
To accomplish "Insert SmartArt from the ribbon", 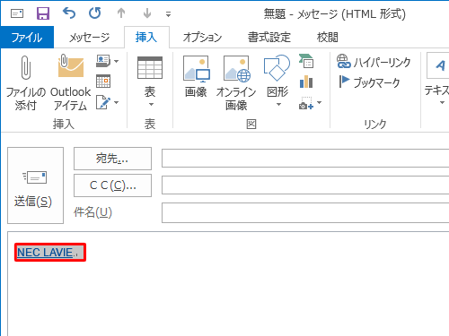I will click(x=306, y=61).
